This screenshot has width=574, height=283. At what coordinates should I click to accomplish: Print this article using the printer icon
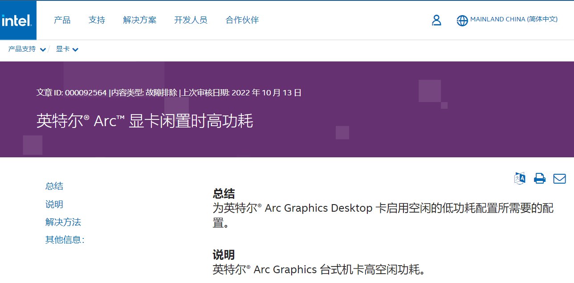coord(540,178)
